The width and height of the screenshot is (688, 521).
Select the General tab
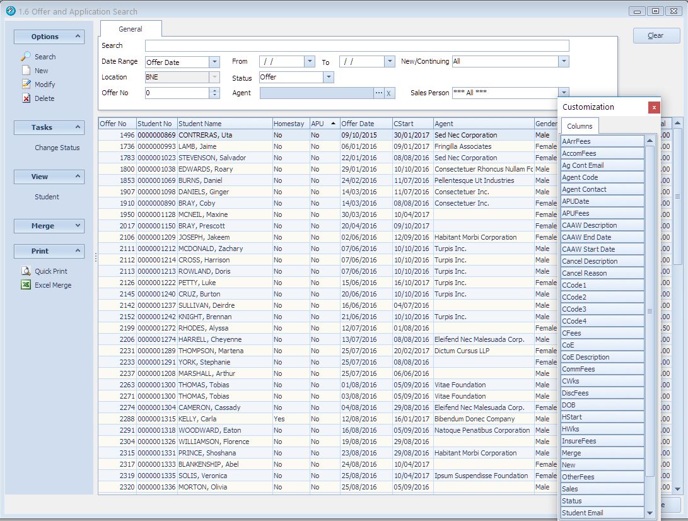[x=131, y=29]
